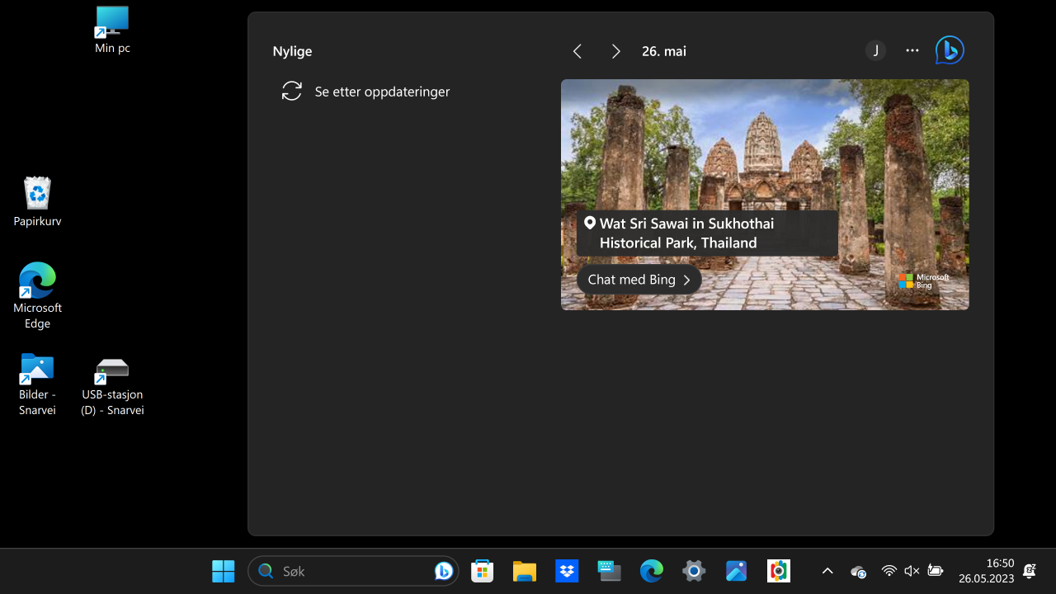This screenshot has height=594, width=1056.
Task: Open Microsoft Edge from the taskbar
Action: [651, 570]
